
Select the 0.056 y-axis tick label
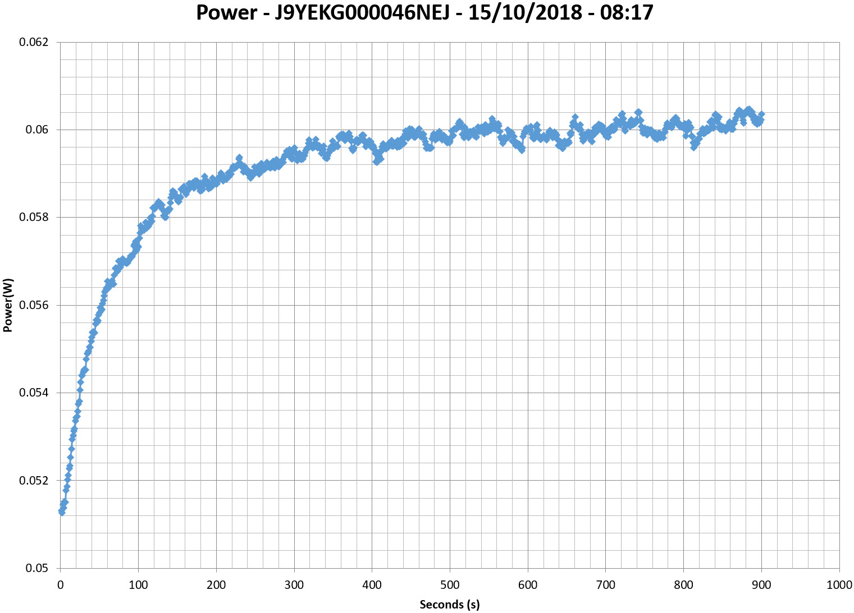tap(34, 305)
